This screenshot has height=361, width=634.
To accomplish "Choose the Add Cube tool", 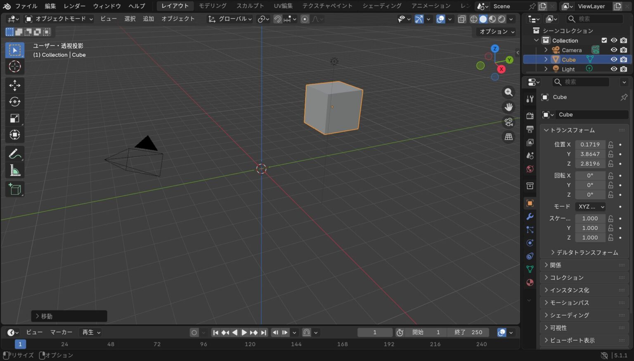I will pos(15,189).
